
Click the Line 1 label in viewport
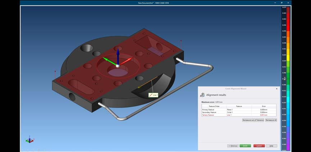click(x=154, y=95)
